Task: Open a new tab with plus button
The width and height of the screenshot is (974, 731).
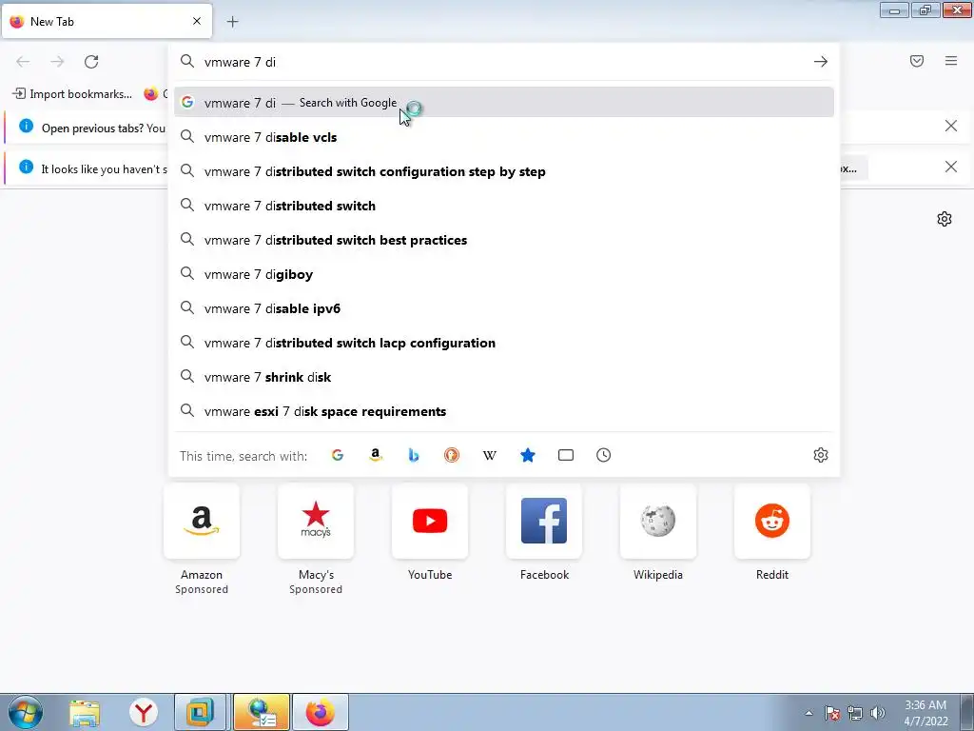Action: coord(232,22)
